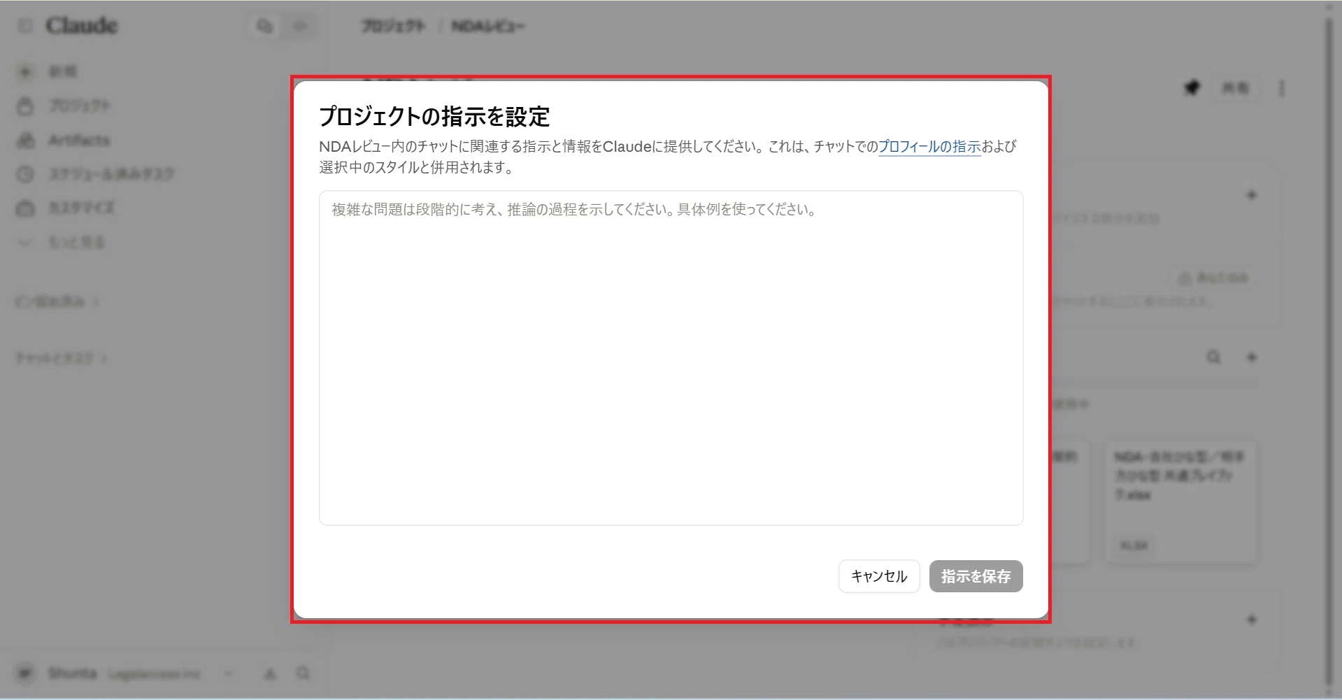Expand the ピン留め済み section
Image resolution: width=1342 pixels, height=700 pixels.
[x=57, y=301]
